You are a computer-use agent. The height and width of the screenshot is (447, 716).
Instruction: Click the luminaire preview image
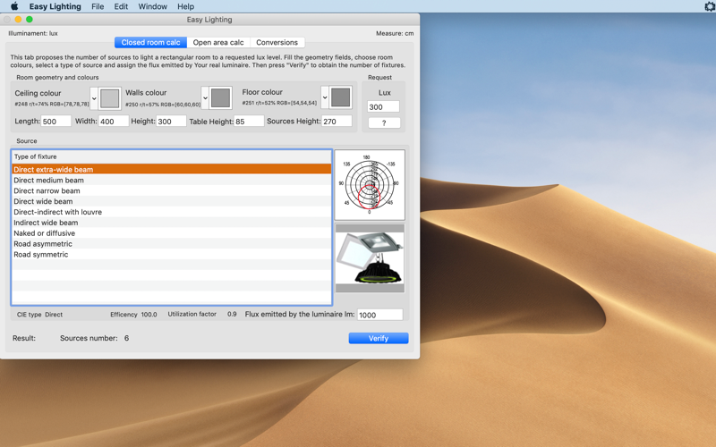click(370, 258)
